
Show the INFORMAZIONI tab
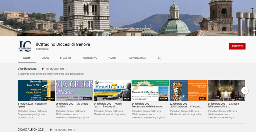137,58
